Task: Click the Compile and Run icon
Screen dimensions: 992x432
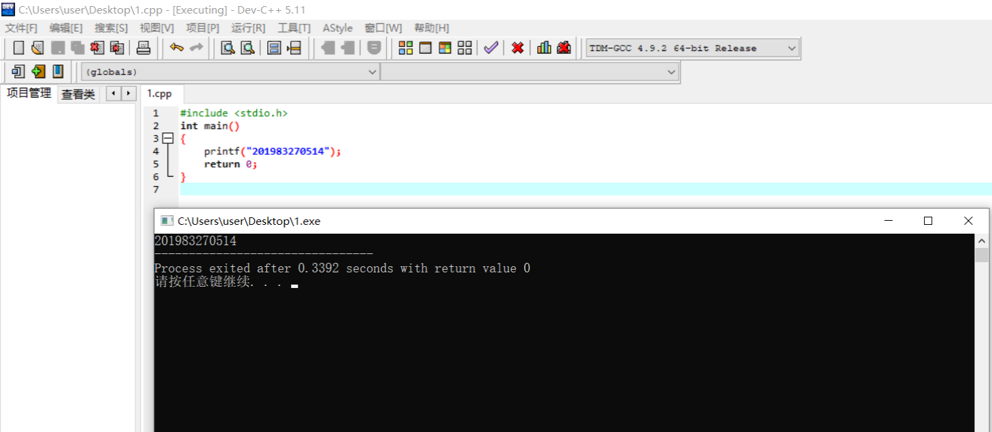Action: click(x=445, y=48)
